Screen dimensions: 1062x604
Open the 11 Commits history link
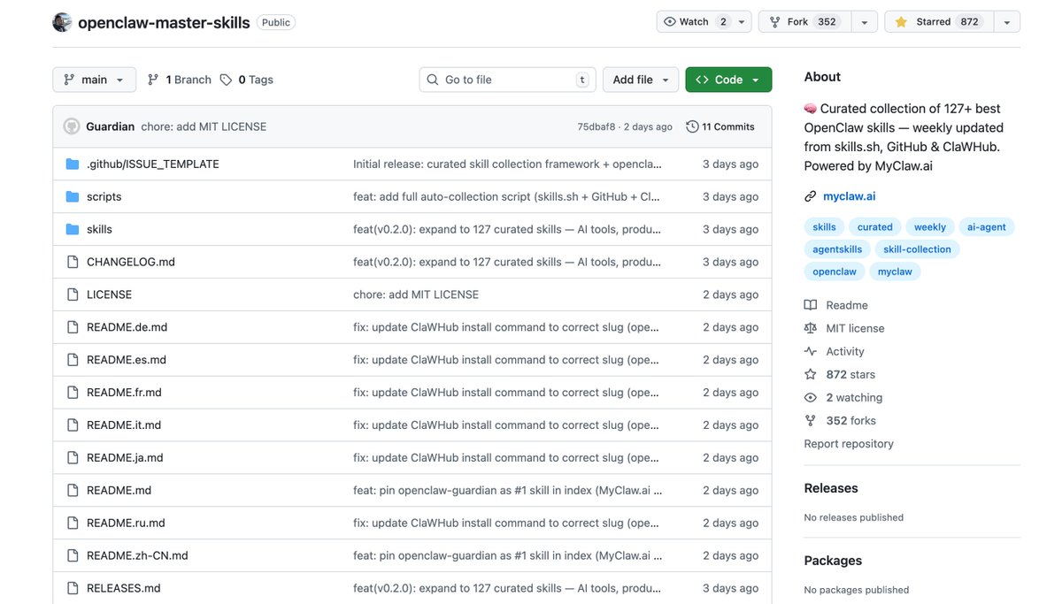pyautogui.click(x=720, y=126)
